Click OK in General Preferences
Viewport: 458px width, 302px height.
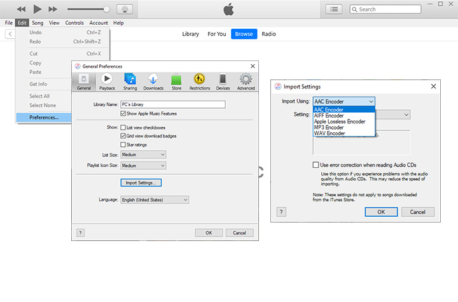point(209,233)
